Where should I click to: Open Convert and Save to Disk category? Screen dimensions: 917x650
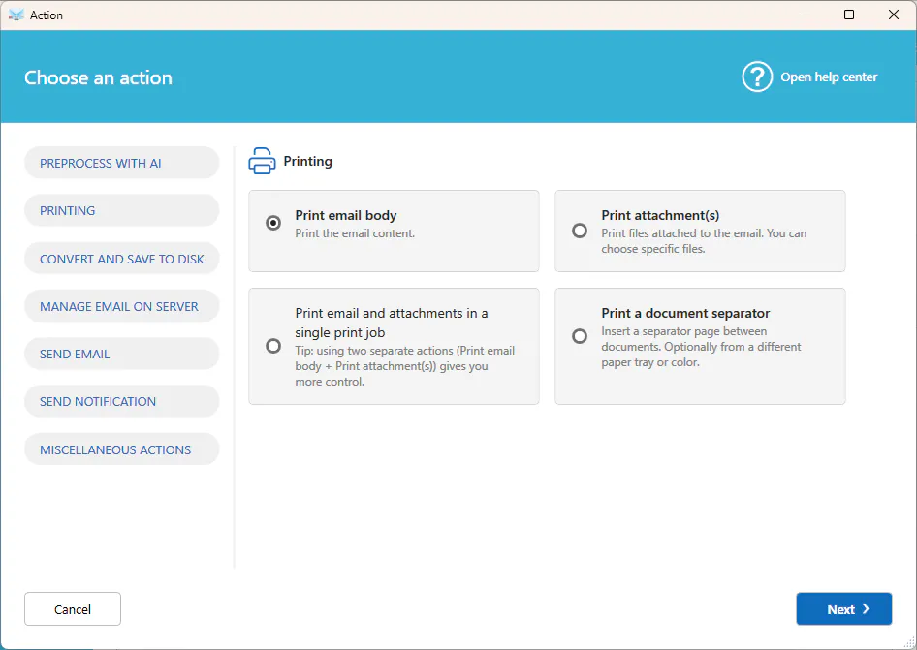[121, 259]
